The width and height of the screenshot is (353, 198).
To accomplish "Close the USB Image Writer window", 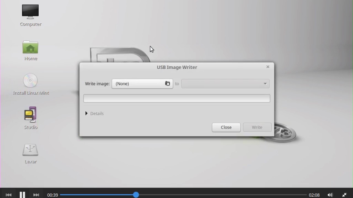I will click(x=268, y=67).
